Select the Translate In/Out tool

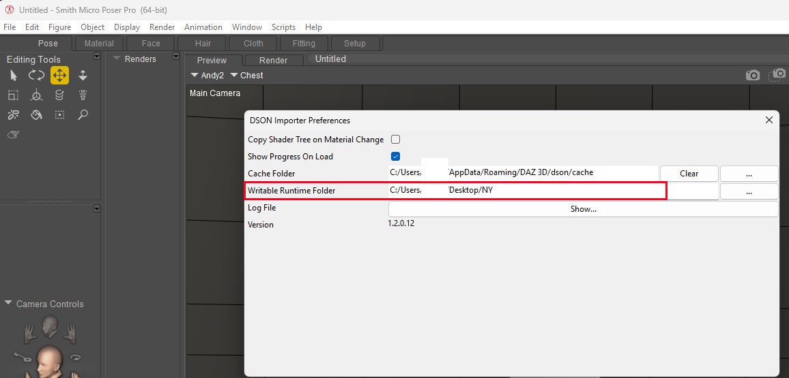(83, 76)
